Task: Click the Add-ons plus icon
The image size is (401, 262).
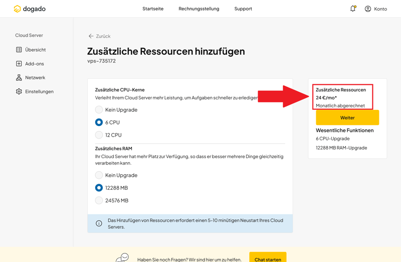Action: (19, 64)
